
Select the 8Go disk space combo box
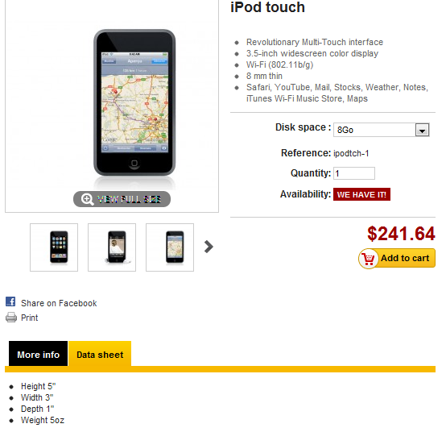tap(381, 130)
